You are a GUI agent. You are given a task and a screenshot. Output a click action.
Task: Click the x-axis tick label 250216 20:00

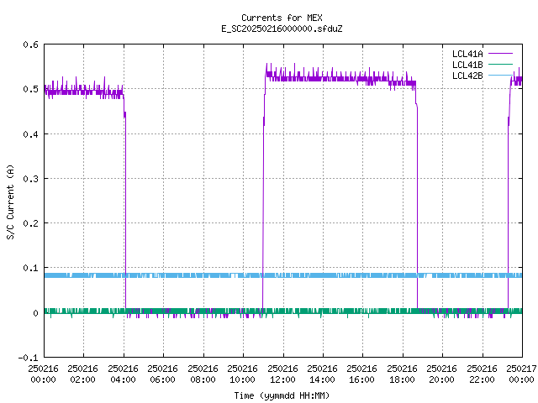coord(441,374)
